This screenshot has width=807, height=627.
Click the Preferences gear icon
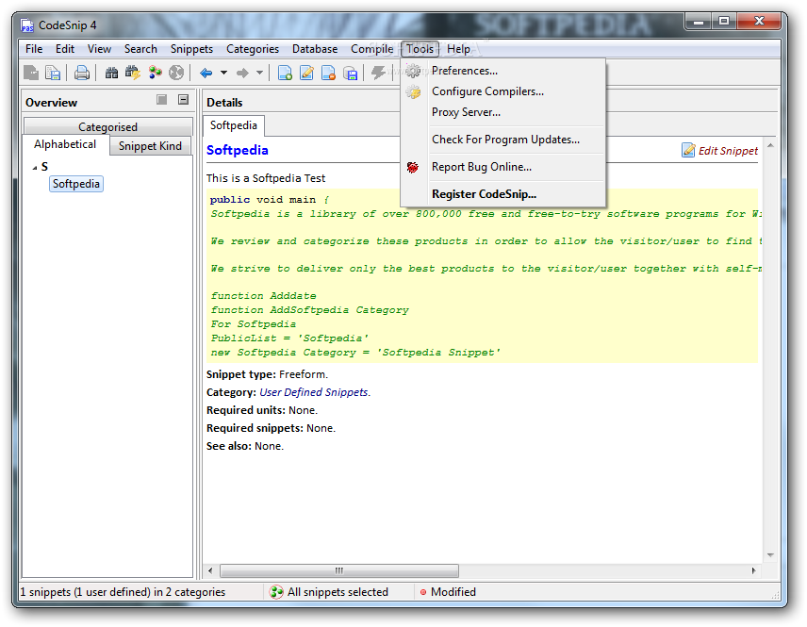tap(413, 71)
